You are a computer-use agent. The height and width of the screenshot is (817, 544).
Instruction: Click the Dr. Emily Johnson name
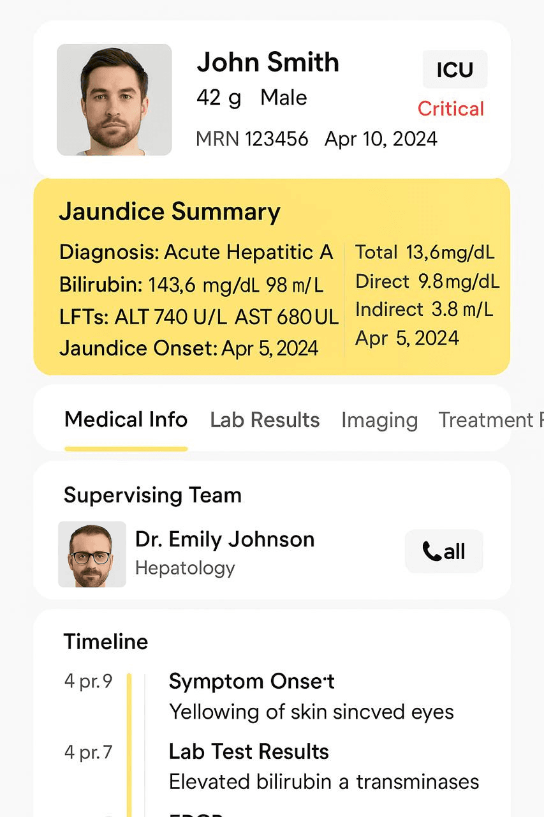pos(225,539)
